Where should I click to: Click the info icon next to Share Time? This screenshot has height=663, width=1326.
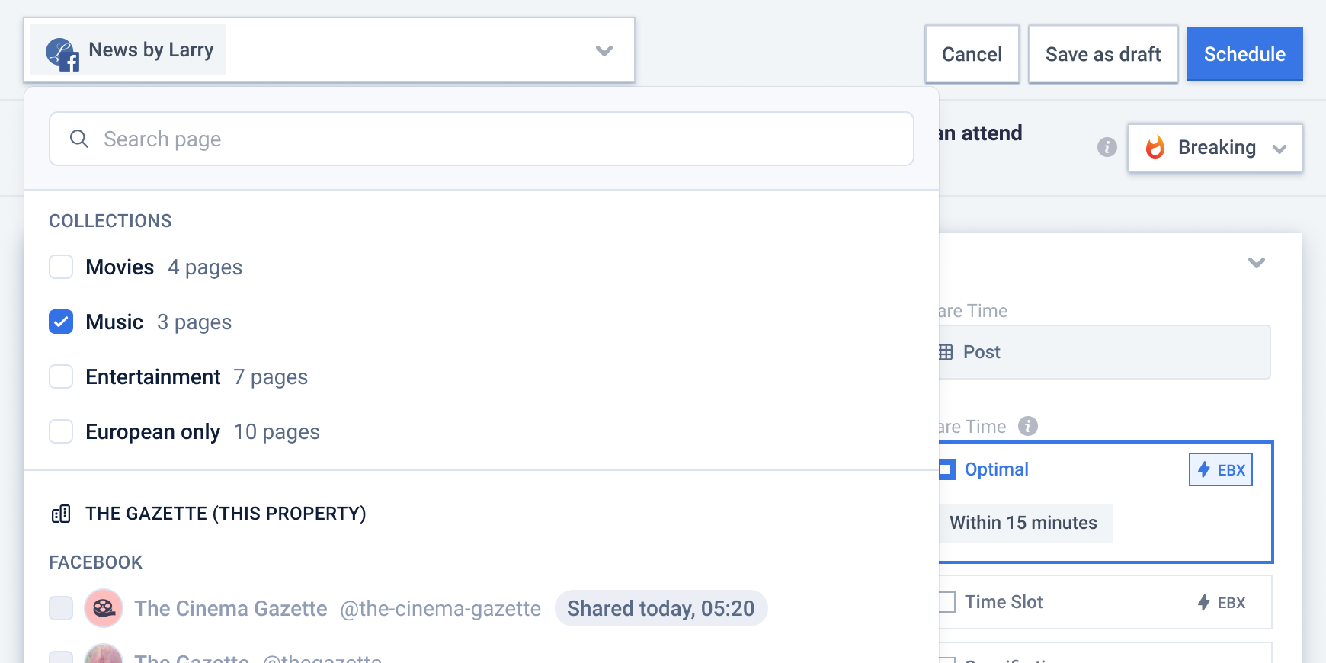(1028, 426)
